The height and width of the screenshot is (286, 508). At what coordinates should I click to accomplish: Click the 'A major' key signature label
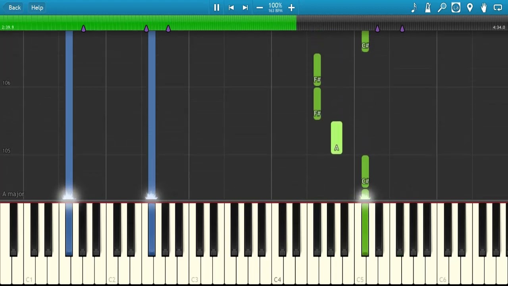point(13,194)
